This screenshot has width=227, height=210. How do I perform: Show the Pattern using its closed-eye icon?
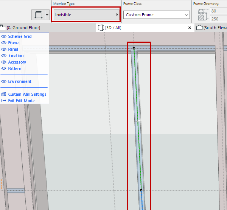click(4, 68)
